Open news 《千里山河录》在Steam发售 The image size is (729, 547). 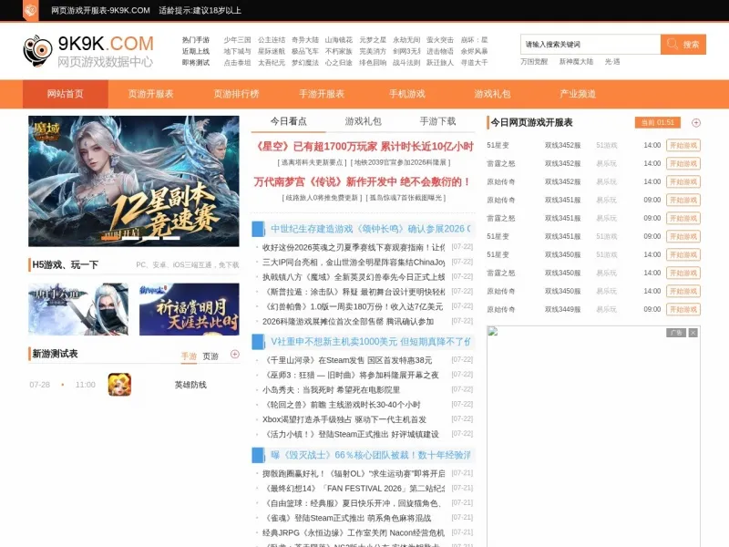(347, 360)
